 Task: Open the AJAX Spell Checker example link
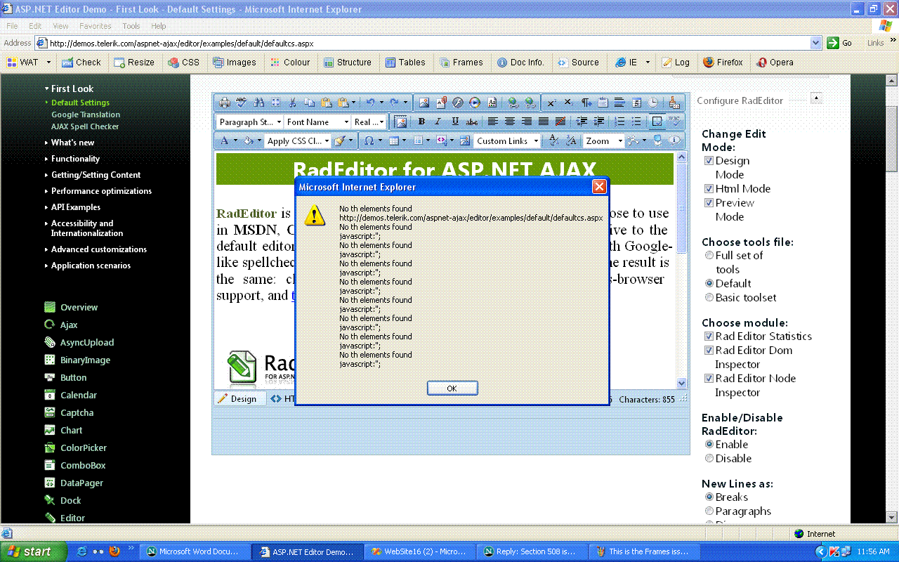tap(85, 126)
